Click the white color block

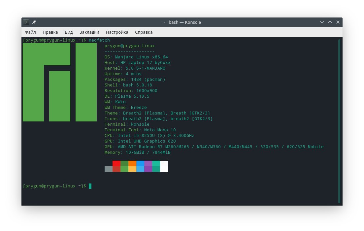(x=164, y=166)
